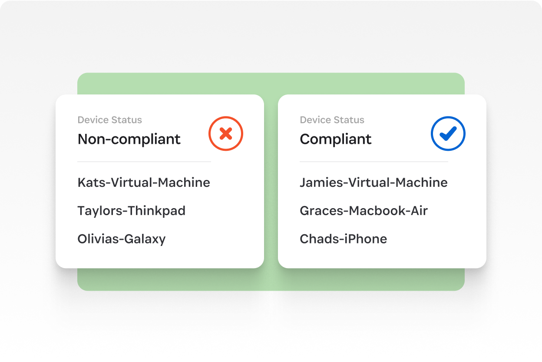Click the Compliant heading
The height and width of the screenshot is (362, 542).
[x=336, y=139]
